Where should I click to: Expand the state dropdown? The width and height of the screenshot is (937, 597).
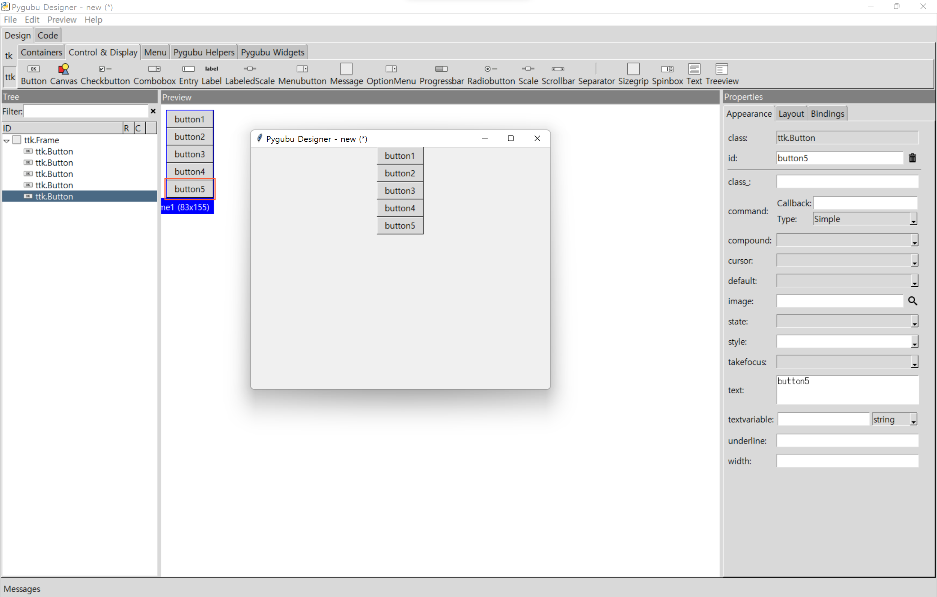coord(914,321)
